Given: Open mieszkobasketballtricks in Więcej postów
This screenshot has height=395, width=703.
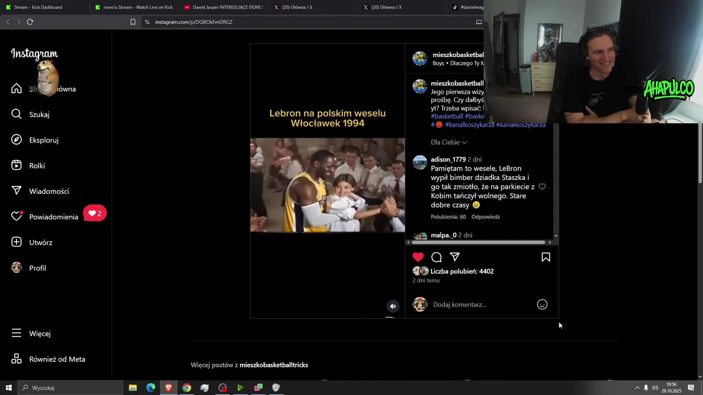Looking at the screenshot, I should tap(274, 365).
